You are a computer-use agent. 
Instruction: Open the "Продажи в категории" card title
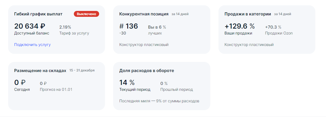point(248,14)
